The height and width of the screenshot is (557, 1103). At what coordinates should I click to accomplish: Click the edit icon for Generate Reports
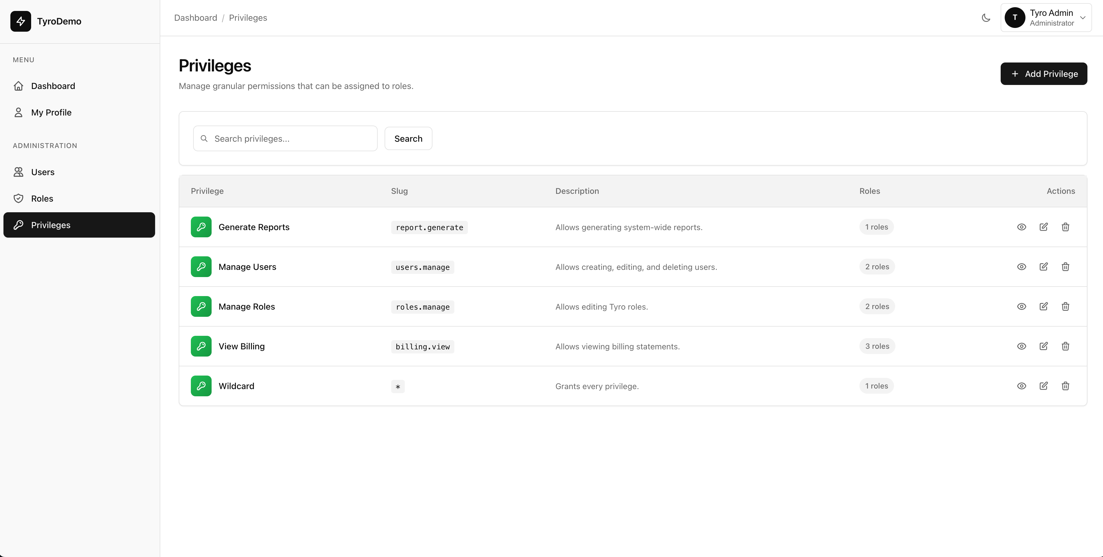pyautogui.click(x=1044, y=227)
